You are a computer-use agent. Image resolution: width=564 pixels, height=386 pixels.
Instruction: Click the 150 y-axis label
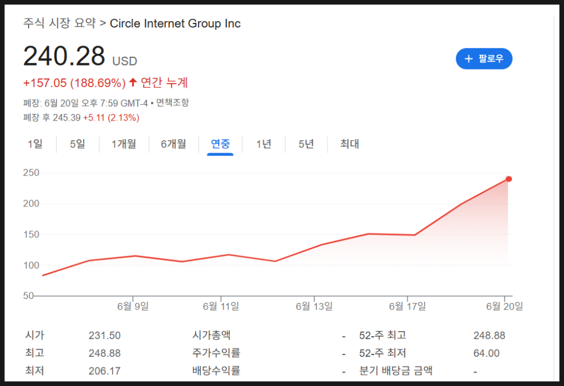coord(31,235)
